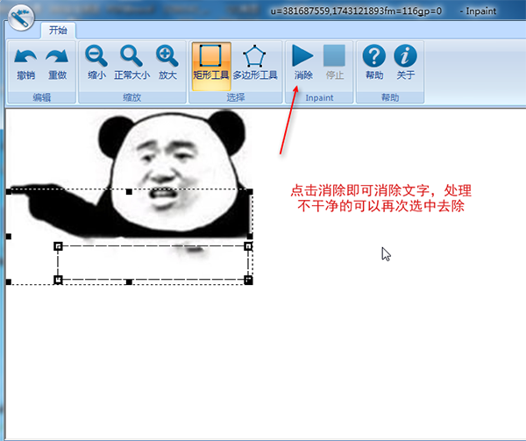Click the Inpaint group label in ribbon

(319, 98)
